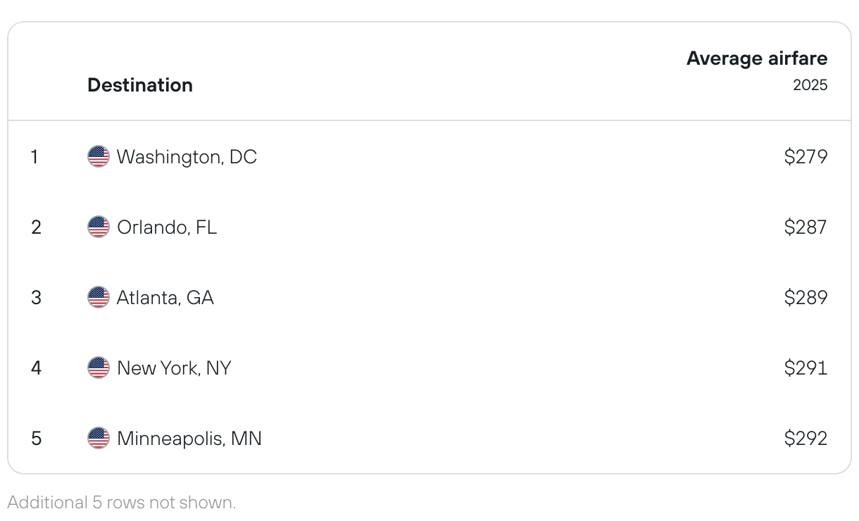Click the US flag beside New York, NY

[99, 368]
